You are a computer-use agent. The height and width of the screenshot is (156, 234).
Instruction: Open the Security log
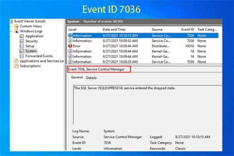click(x=32, y=41)
